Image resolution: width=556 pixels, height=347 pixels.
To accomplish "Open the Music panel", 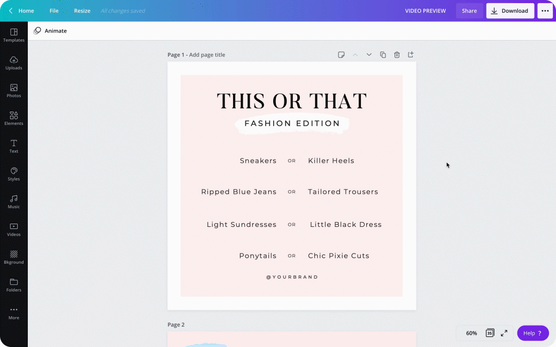I will [x=14, y=202].
